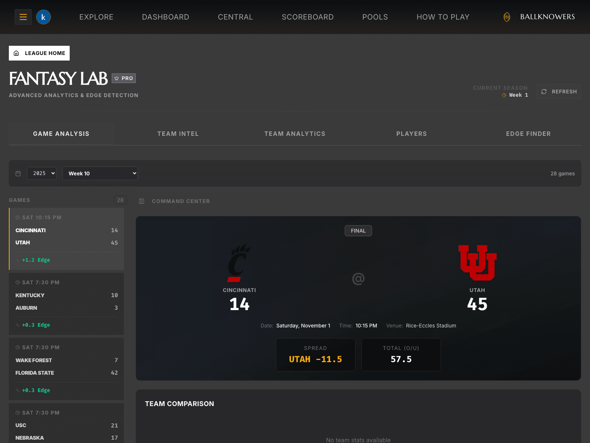Screen dimensions: 590x443
Task: Click the League Home button
Action: 39,53
